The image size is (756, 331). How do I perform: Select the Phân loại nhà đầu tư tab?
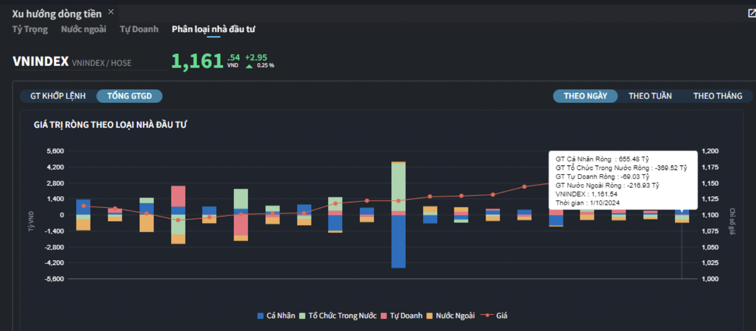tap(213, 29)
